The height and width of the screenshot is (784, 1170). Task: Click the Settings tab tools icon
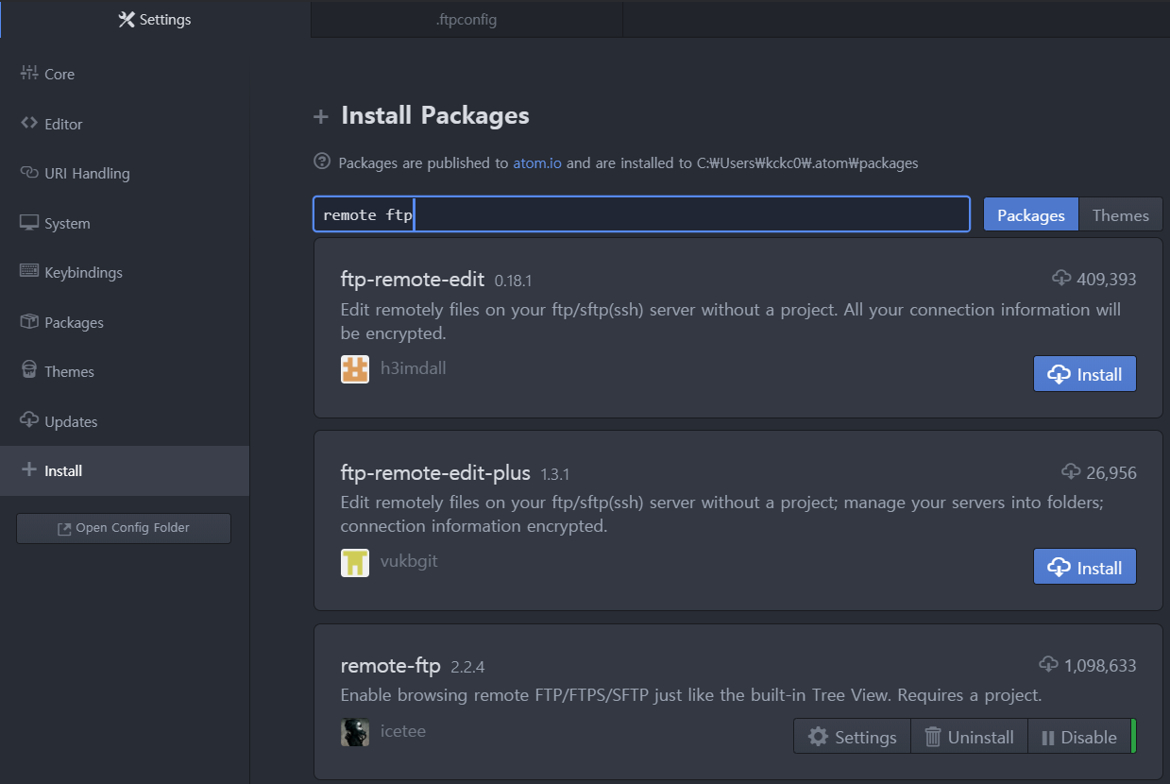[127, 19]
